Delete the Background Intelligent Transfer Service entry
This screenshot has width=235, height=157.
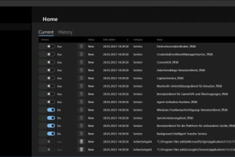click(x=81, y=133)
